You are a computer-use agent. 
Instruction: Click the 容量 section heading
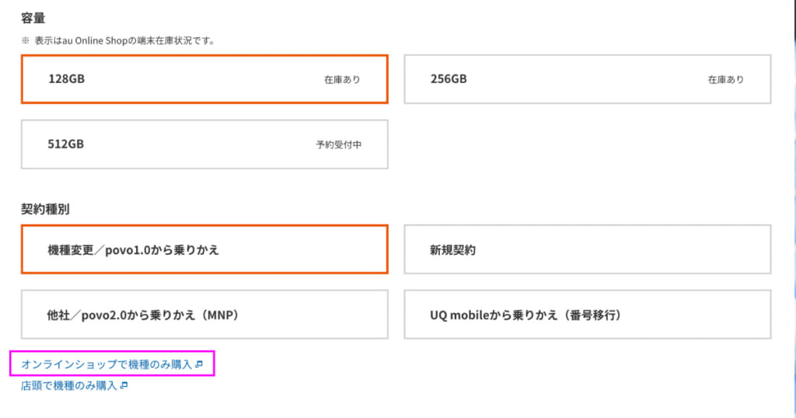(x=33, y=19)
